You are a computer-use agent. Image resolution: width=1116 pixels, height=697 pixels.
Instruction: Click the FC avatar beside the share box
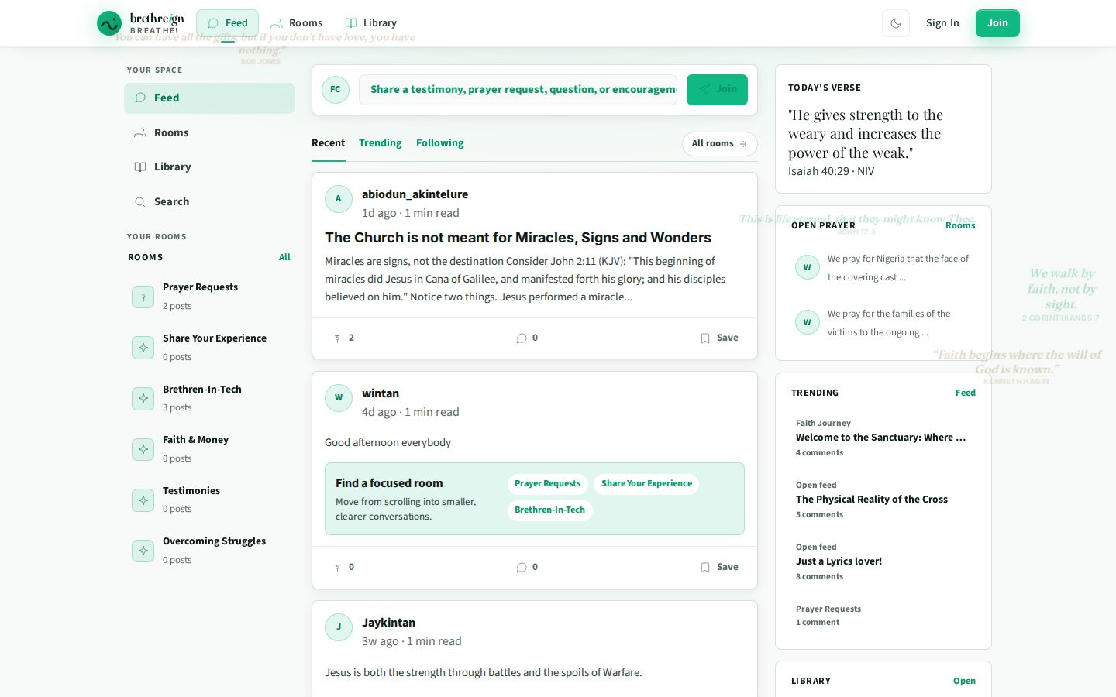(336, 90)
